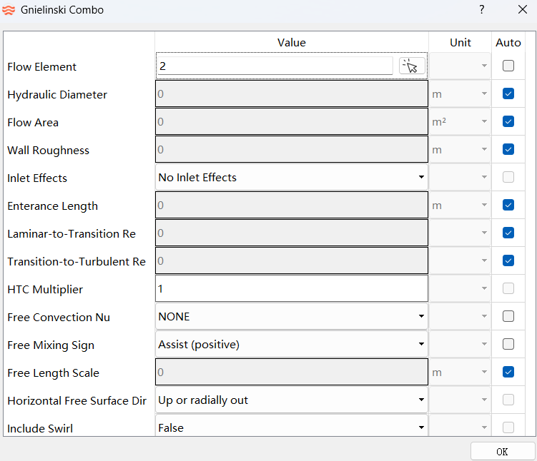Toggle Auto for Free Mixing Sign
Viewport: 537px width, 461px height.
tap(508, 345)
